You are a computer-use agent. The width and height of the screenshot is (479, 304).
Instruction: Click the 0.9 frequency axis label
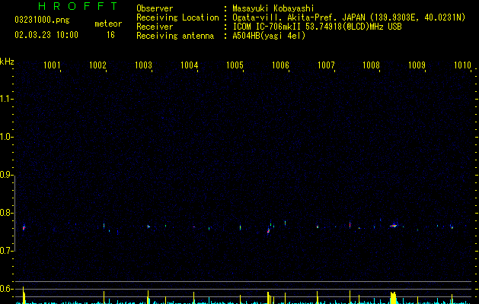click(x=6, y=175)
